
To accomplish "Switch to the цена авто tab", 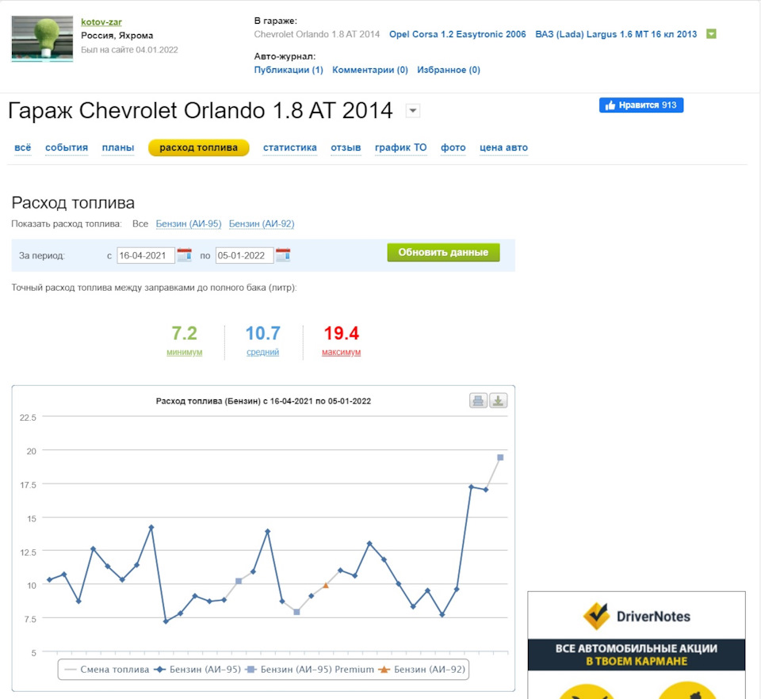I will (503, 147).
